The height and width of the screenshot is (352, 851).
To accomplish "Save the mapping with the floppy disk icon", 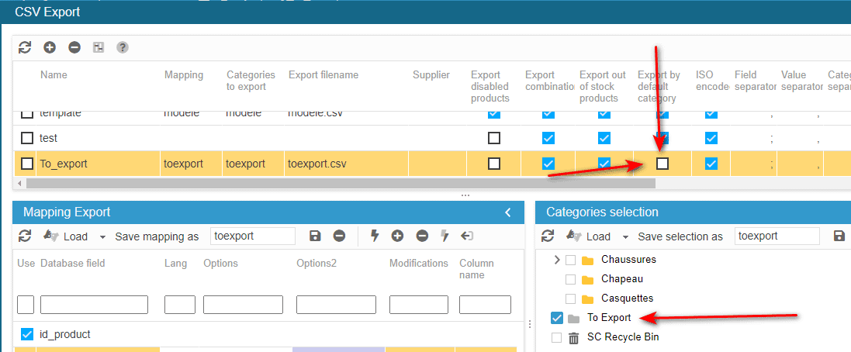I will 315,236.
